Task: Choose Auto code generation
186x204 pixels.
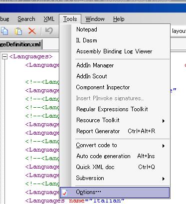Action: (x=115, y=156)
